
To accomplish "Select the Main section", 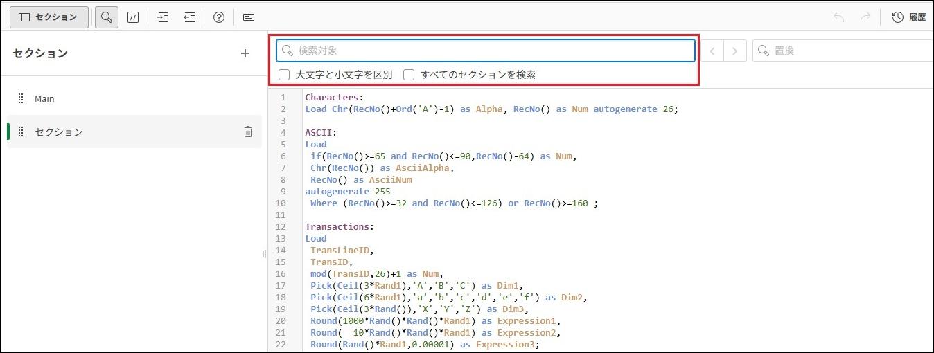I will tap(44, 98).
